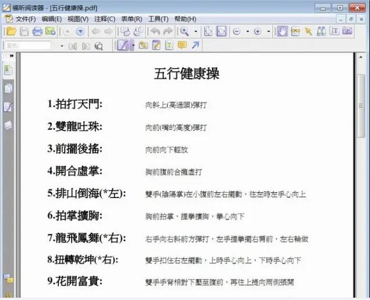Open the Comments panel in lower sidebar
Screen dimensions: 370x300
[9, 279]
